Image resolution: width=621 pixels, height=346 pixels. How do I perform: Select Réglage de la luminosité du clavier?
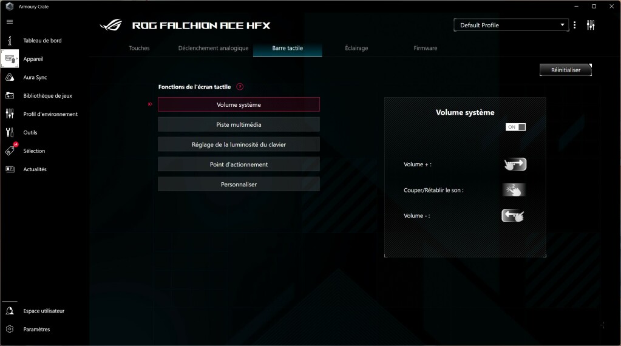pos(239,144)
